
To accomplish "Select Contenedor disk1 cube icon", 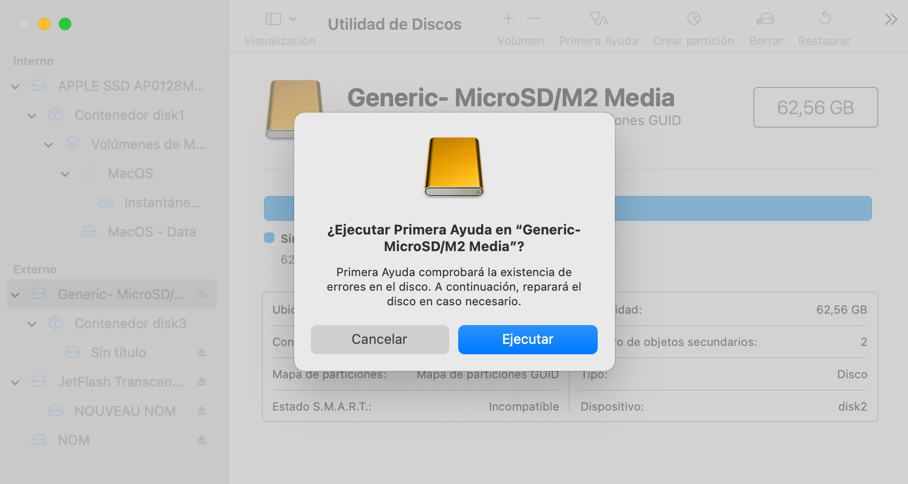I will click(x=56, y=115).
